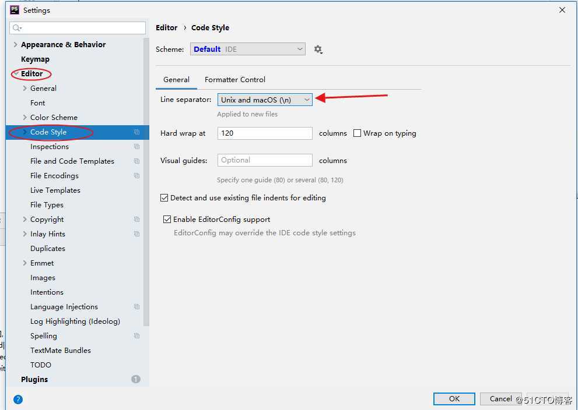578x410 pixels.
Task: Click the settings tree scrollbar
Action: [146, 182]
